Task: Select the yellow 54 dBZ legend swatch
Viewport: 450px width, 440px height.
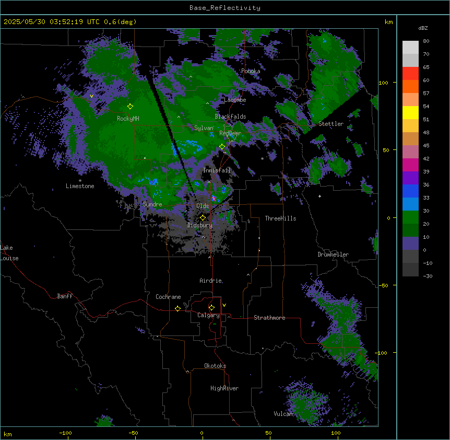Action: (410, 112)
